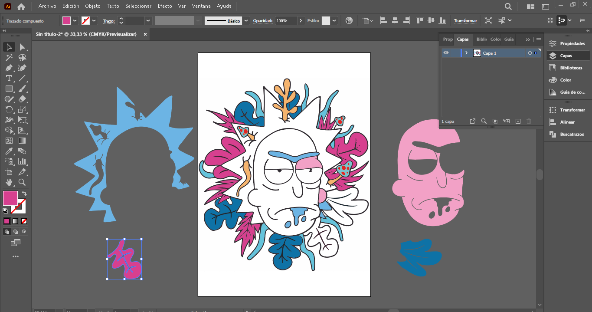Select the Line Segment tool
Viewport: 592px width, 312px height.
pos(22,78)
